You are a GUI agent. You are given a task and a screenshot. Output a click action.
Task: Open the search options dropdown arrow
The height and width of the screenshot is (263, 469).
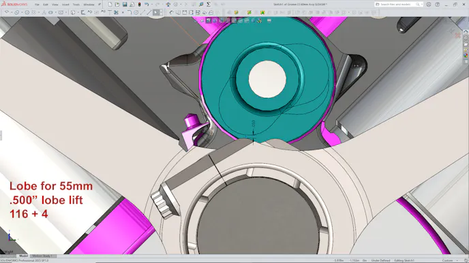click(x=422, y=5)
